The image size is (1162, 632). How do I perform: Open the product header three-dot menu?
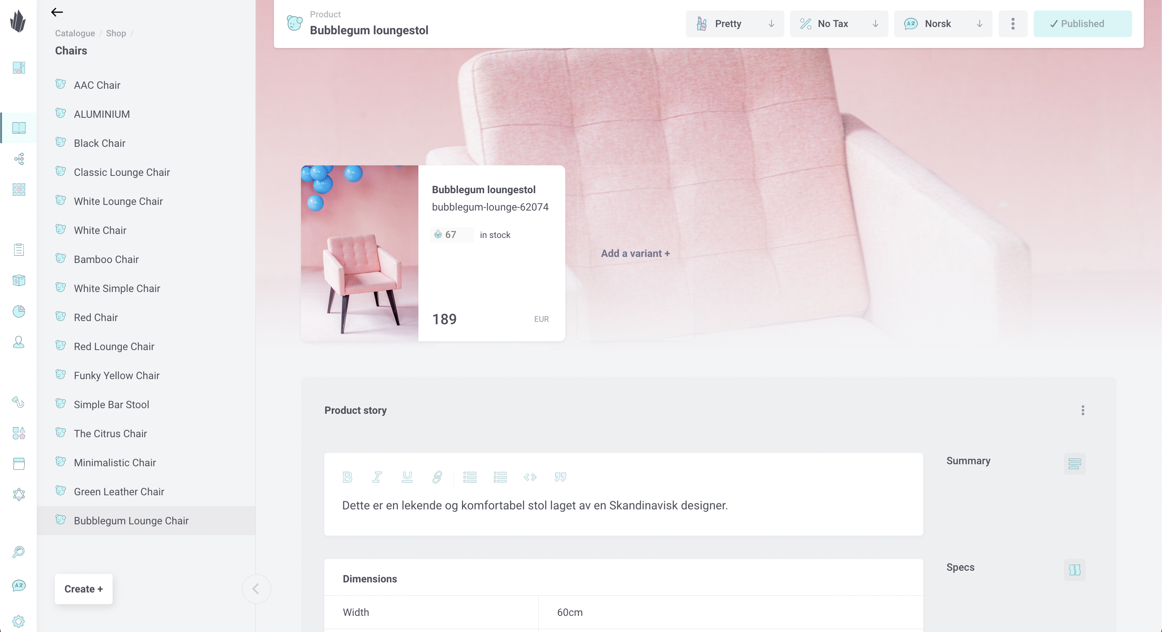point(1013,24)
